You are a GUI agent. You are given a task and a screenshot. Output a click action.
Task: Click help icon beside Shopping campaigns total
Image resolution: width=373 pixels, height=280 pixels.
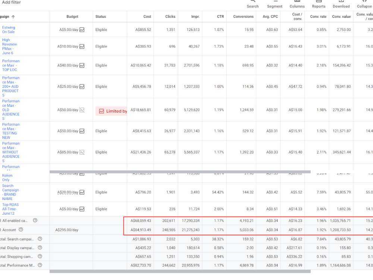point(40,256)
